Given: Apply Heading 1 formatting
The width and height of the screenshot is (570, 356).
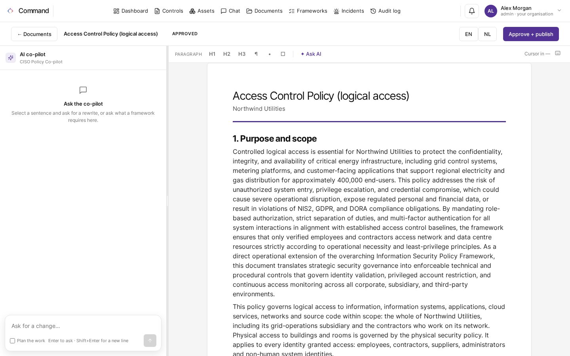Looking at the screenshot, I should (212, 54).
